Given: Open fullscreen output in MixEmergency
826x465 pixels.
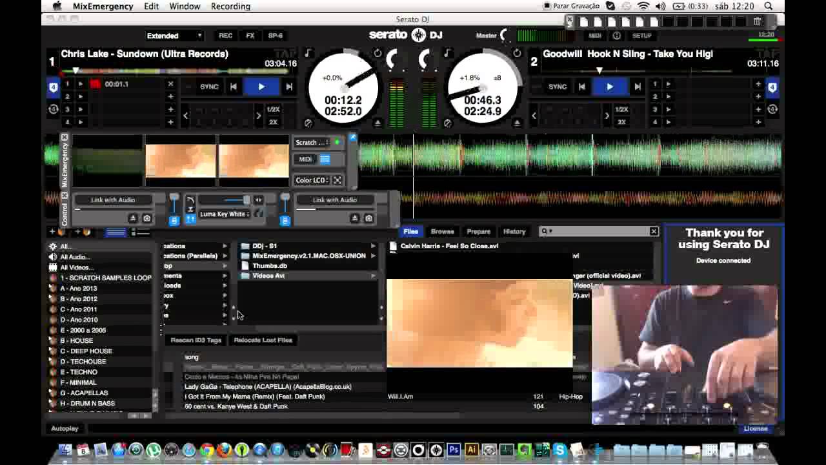Looking at the screenshot, I should (337, 180).
